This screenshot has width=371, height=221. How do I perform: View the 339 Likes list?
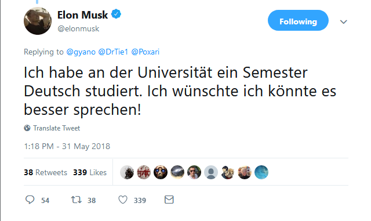pyautogui.click(x=90, y=172)
